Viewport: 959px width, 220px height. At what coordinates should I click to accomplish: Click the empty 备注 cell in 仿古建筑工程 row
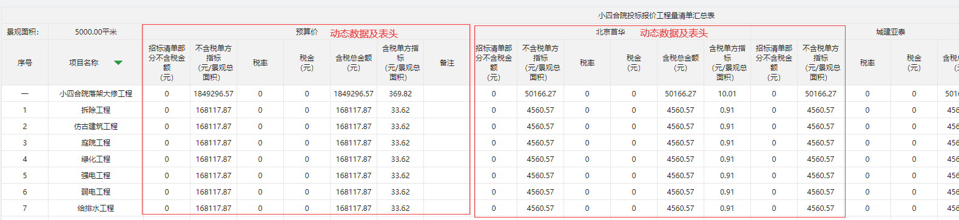[x=447, y=127]
